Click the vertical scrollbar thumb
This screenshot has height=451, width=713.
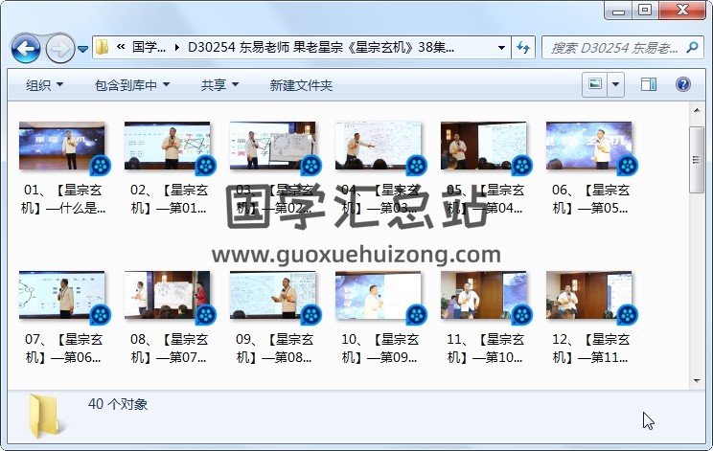point(697,160)
